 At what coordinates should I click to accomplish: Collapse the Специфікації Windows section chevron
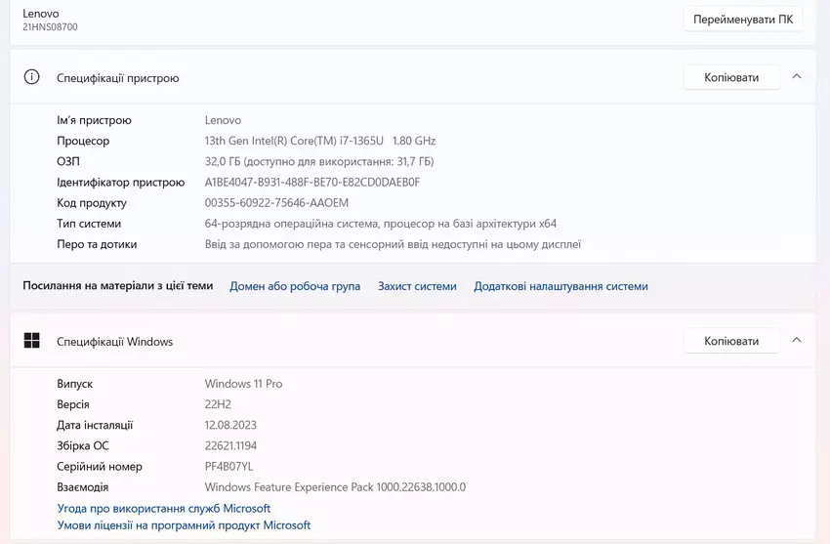797,341
